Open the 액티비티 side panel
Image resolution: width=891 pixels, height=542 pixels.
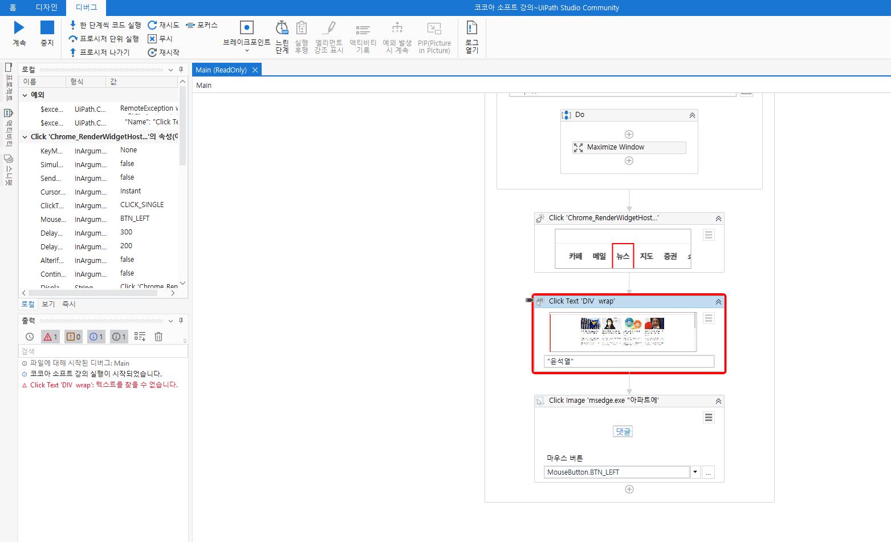[9, 128]
